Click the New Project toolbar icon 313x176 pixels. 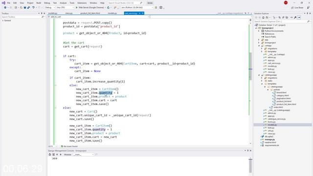coord(16,8)
